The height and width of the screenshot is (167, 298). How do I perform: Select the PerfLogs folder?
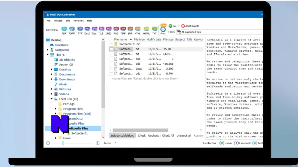click(69, 104)
